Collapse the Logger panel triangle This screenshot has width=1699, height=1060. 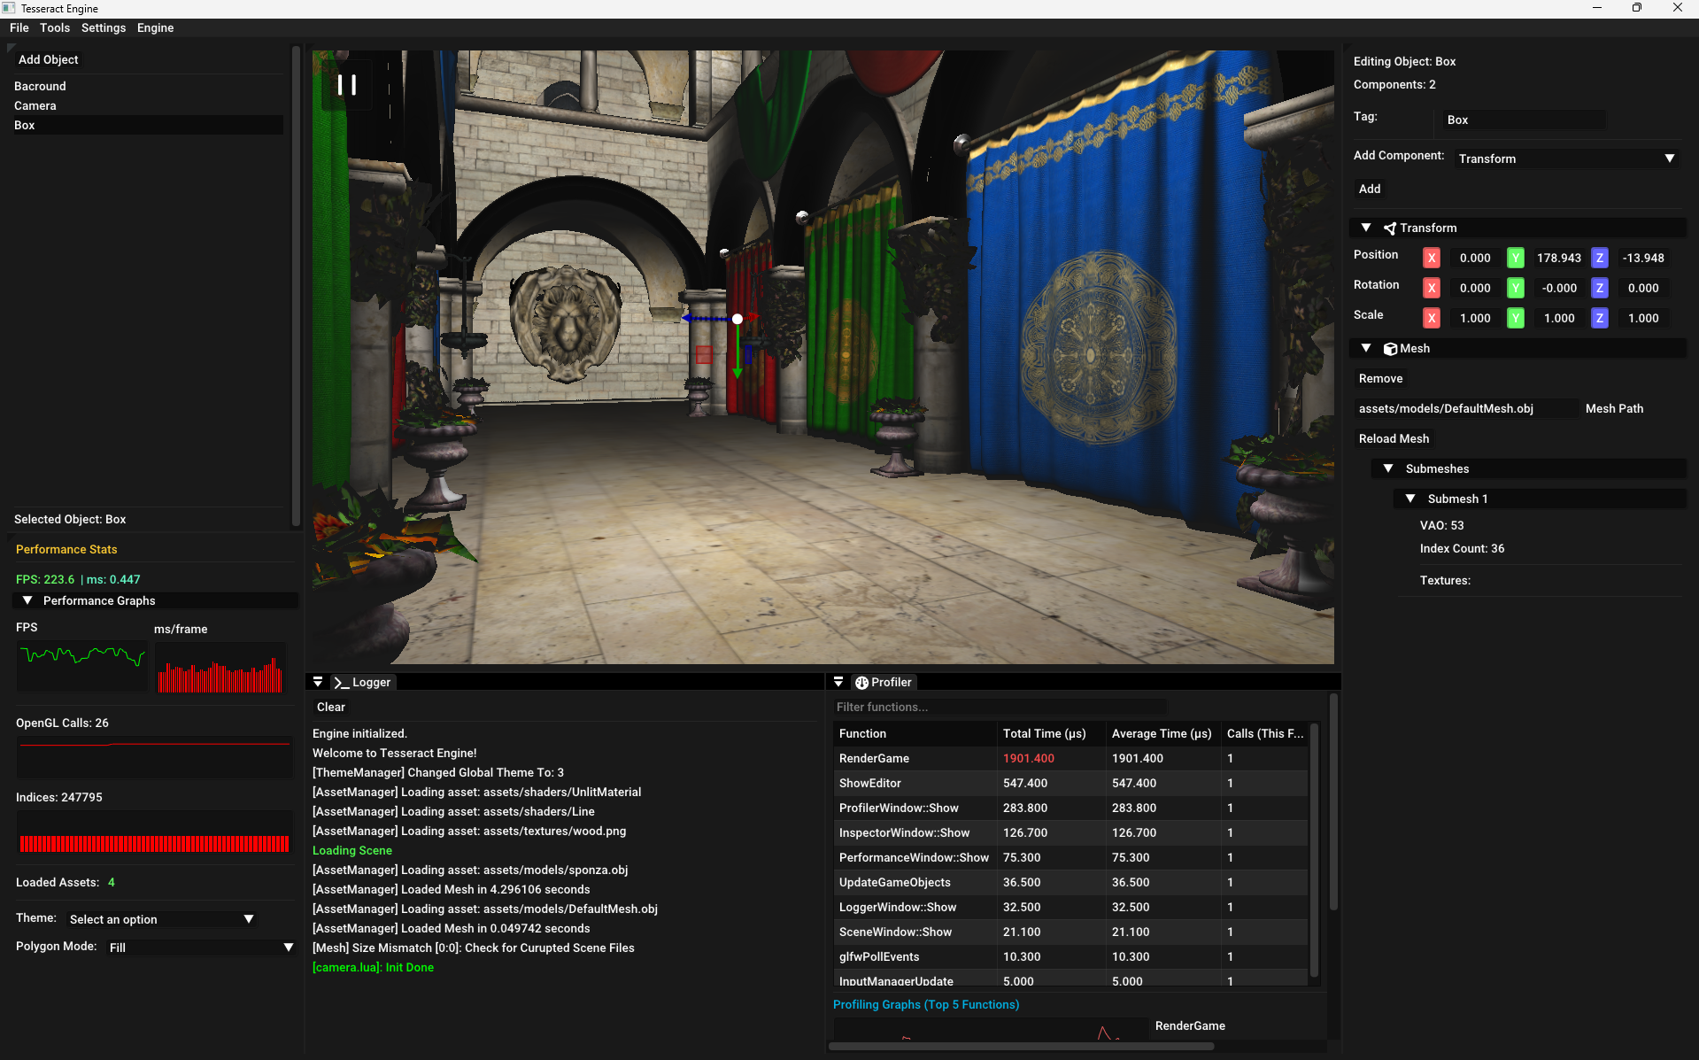(x=318, y=683)
